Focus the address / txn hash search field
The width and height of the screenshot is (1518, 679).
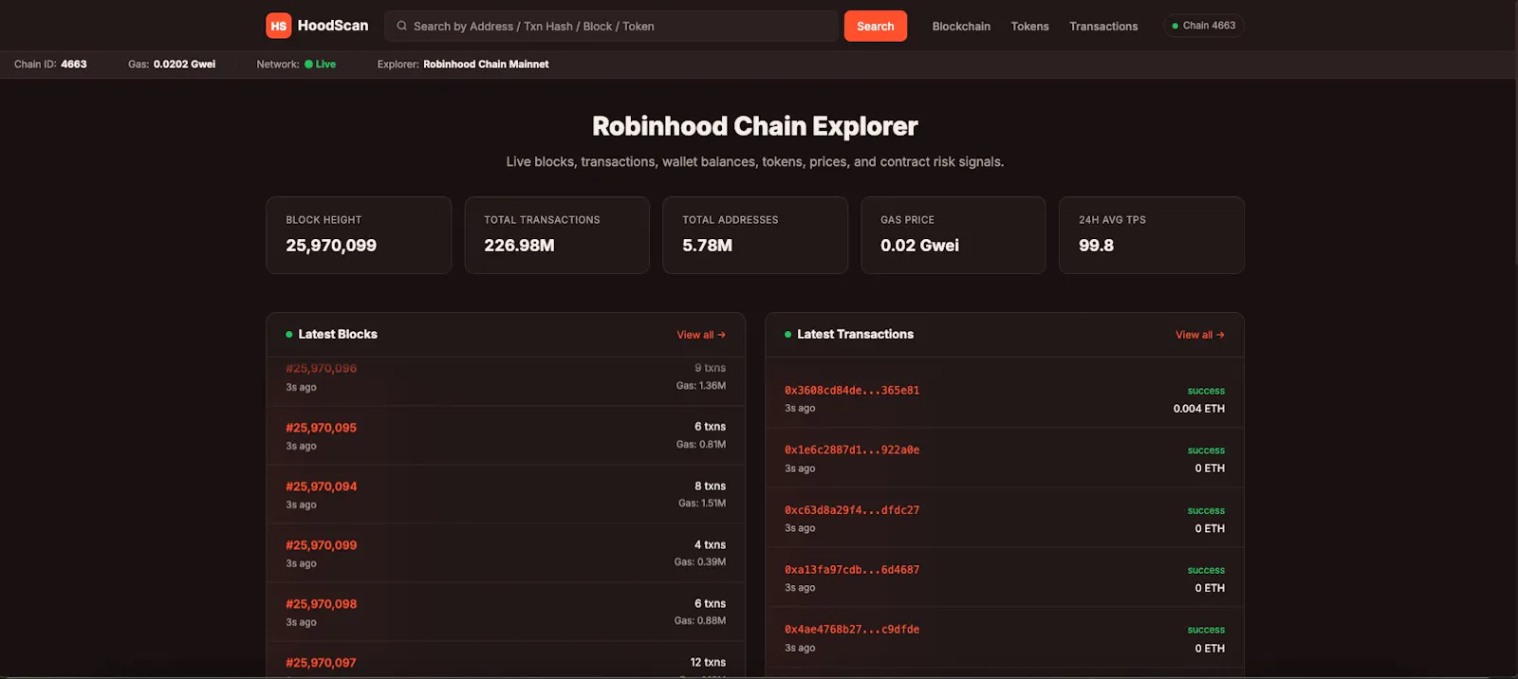611,27
